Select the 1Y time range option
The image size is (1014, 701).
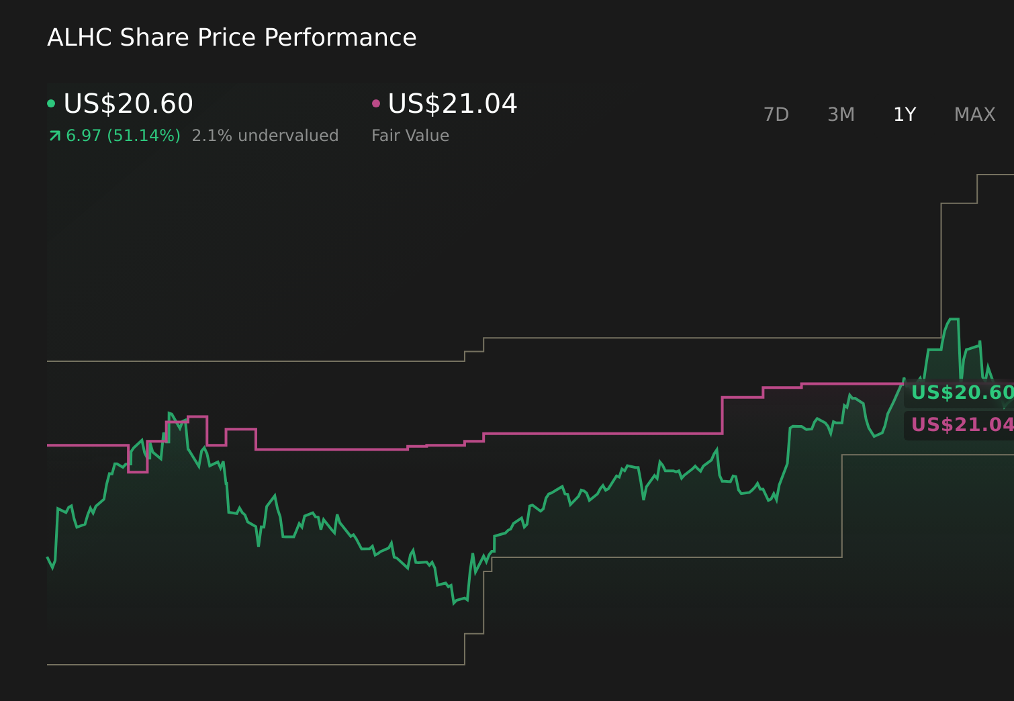(905, 114)
